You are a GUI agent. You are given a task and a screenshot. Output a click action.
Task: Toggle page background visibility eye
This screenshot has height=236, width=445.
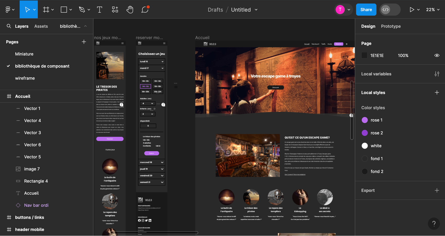pos(437,55)
